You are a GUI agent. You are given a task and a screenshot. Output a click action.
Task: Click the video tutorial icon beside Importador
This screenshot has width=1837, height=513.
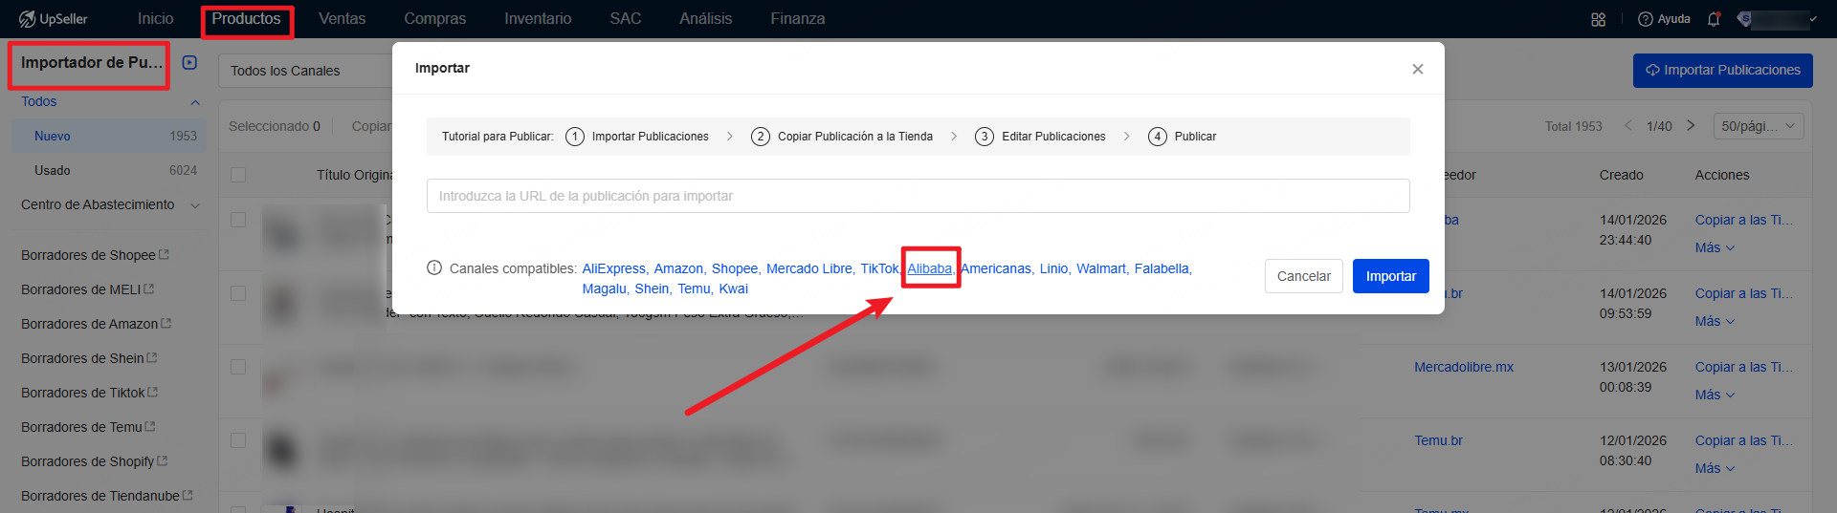pos(189,63)
